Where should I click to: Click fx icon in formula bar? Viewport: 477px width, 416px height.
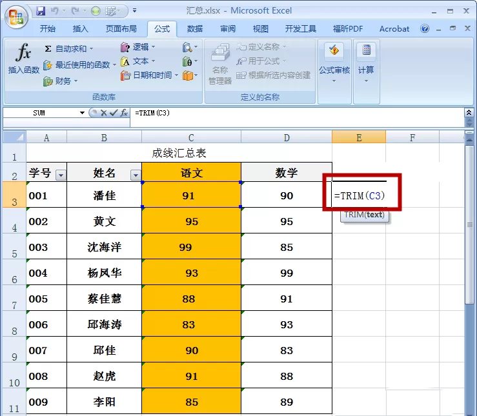(123, 113)
